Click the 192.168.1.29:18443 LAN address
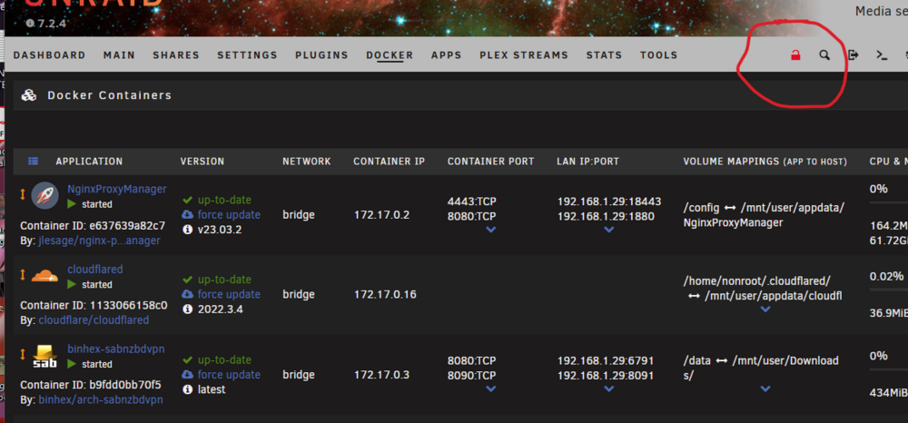Viewport: 908px width, 423px height. (x=609, y=202)
